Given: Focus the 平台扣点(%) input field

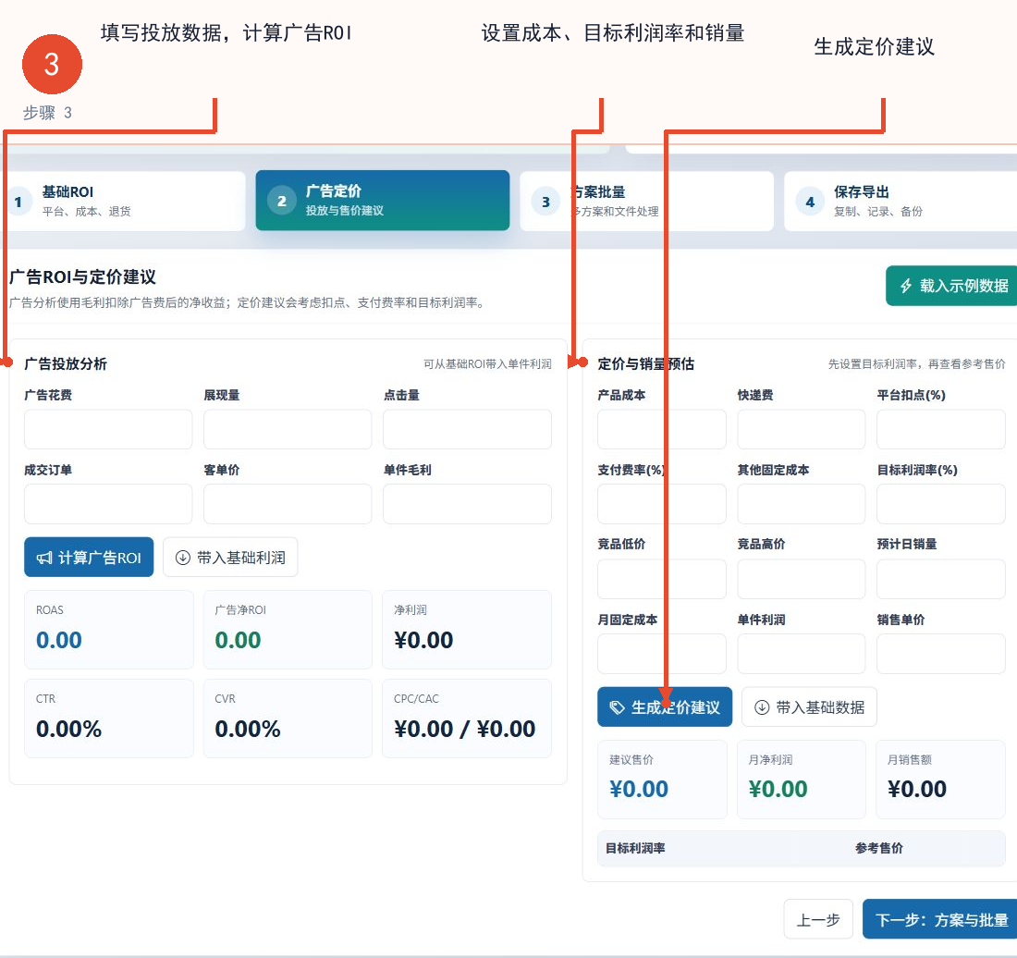Looking at the screenshot, I should click(941, 429).
